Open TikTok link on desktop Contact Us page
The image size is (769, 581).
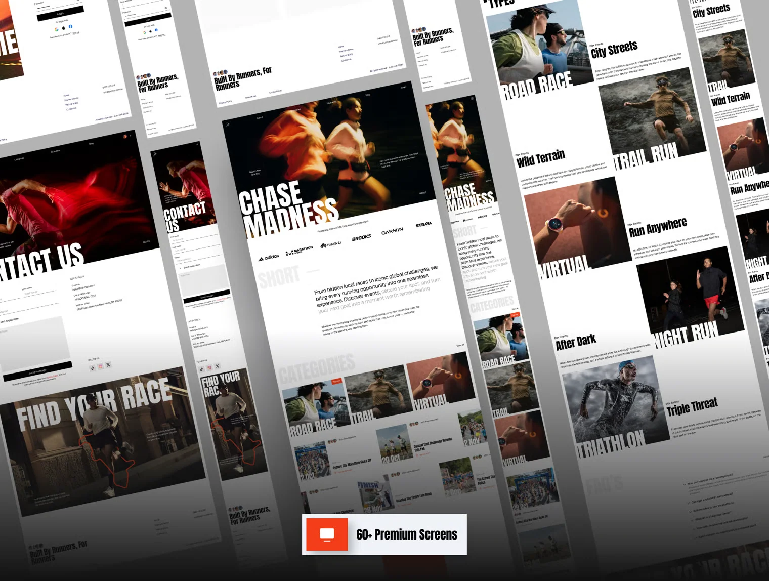coord(92,368)
